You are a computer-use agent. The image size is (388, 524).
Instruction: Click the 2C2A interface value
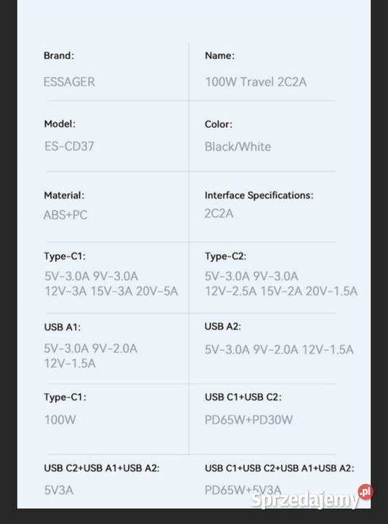coord(219,213)
